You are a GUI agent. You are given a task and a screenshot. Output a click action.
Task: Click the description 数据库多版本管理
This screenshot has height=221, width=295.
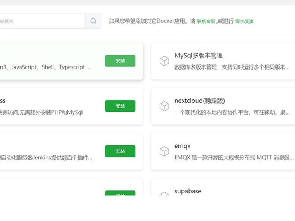pyautogui.click(x=232, y=67)
